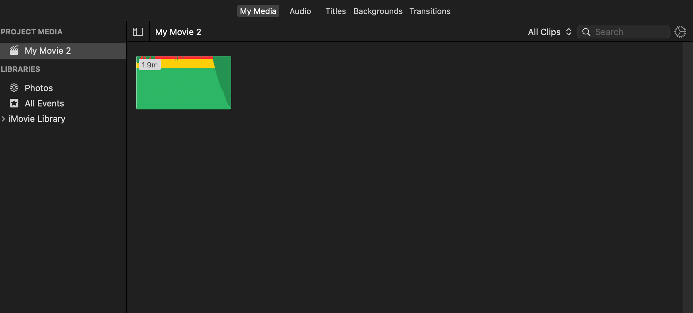Open All Events from the sidebar
This screenshot has height=313, width=693.
coord(44,103)
